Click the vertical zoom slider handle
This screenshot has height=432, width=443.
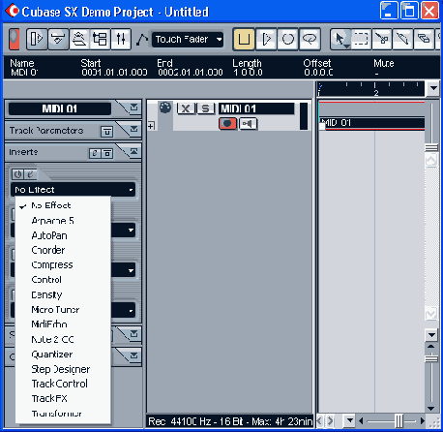[431, 358]
